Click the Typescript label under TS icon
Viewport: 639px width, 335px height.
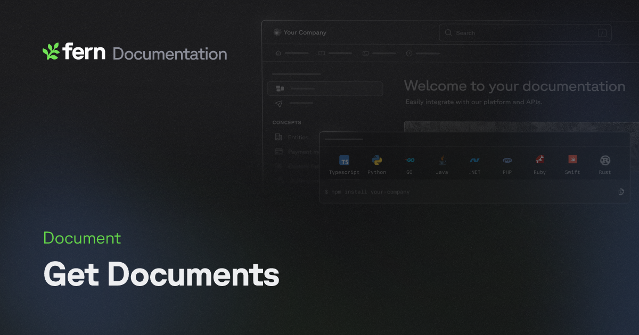[x=344, y=172]
